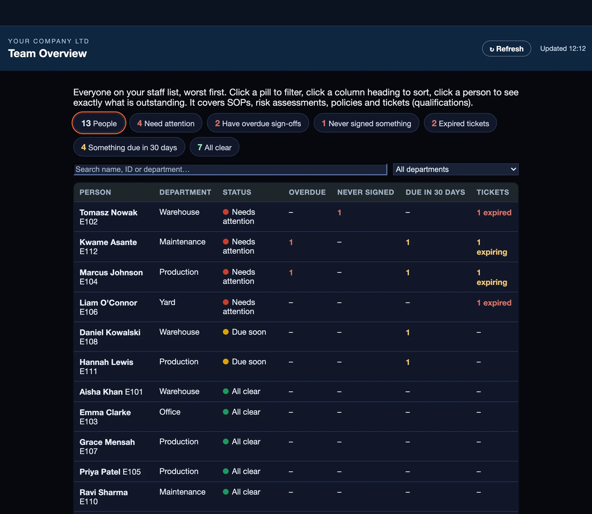Filter by 4 Need attention pill
Image resolution: width=592 pixels, height=514 pixels.
[166, 123]
